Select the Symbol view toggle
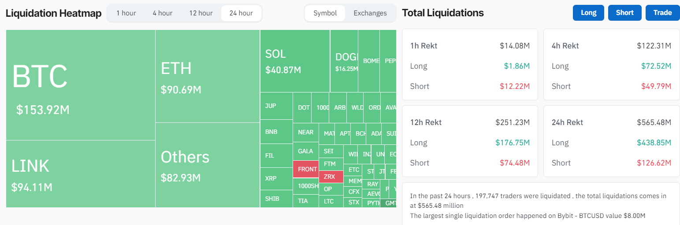This screenshot has width=680, height=225. (x=325, y=13)
